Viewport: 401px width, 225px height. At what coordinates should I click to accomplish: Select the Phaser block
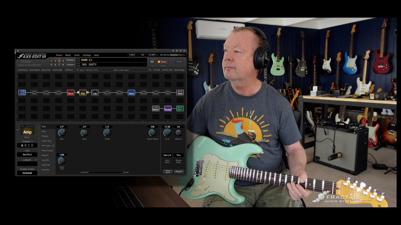tap(59, 92)
